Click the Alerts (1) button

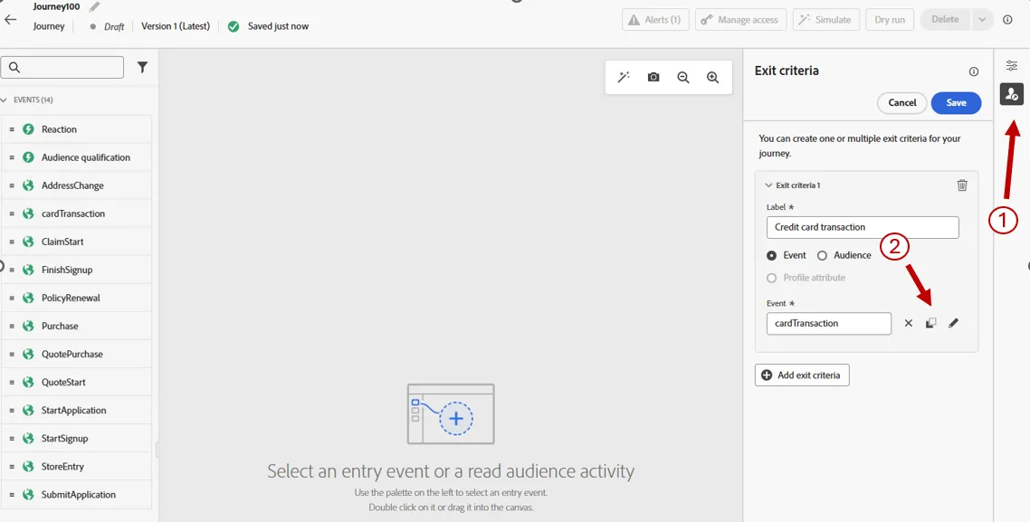click(655, 20)
